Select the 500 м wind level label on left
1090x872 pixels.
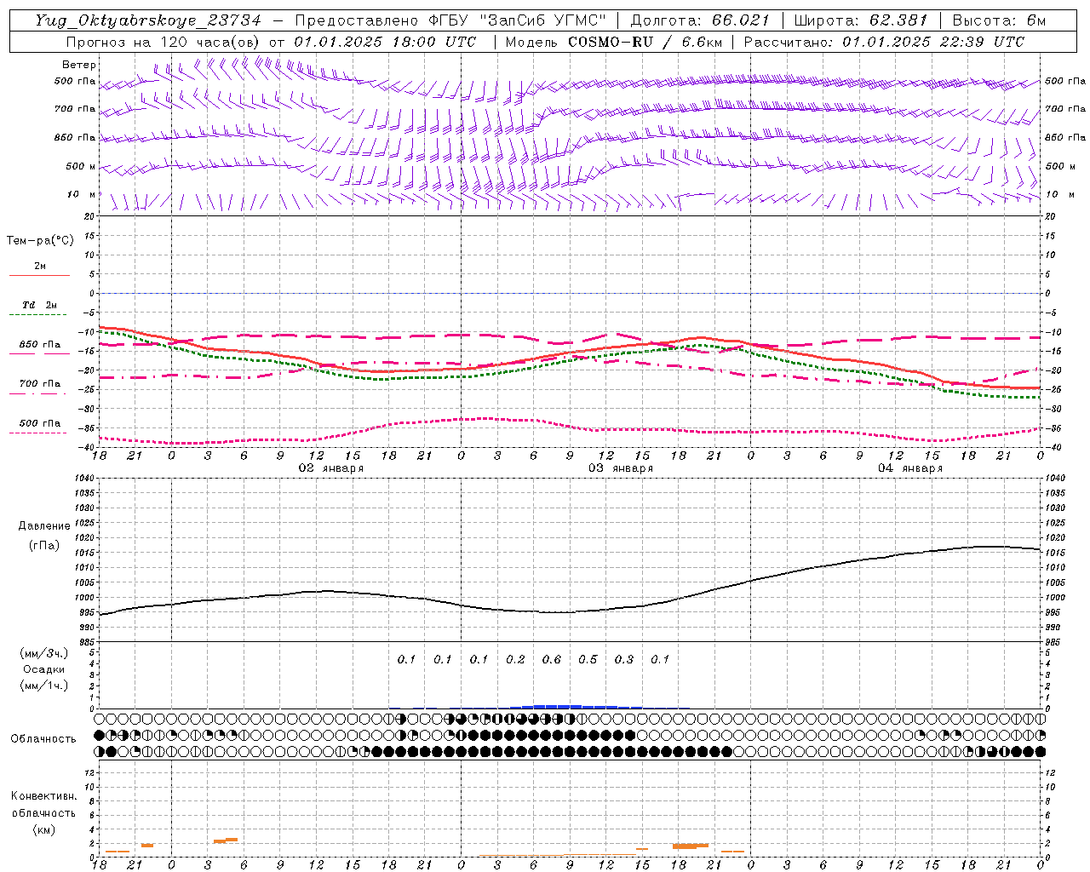(81, 166)
